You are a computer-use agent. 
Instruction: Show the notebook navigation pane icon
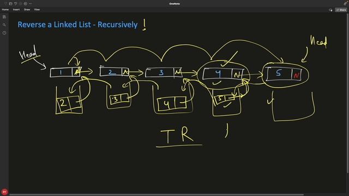[4, 17]
